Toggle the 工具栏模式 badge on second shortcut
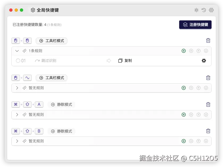The width and height of the screenshot is (223, 167). (51, 78)
